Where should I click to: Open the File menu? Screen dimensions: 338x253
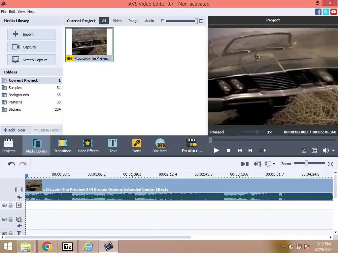tap(4, 12)
